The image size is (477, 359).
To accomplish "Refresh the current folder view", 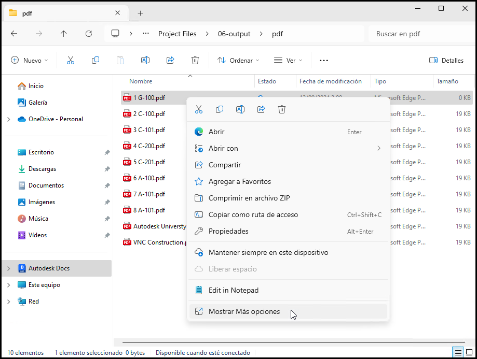I will pos(89,34).
